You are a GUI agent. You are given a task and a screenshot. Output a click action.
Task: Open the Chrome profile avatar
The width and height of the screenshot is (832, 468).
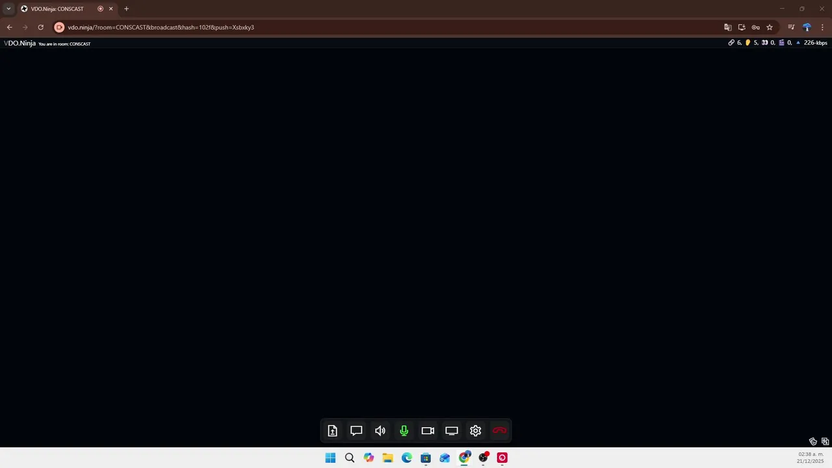point(807,27)
